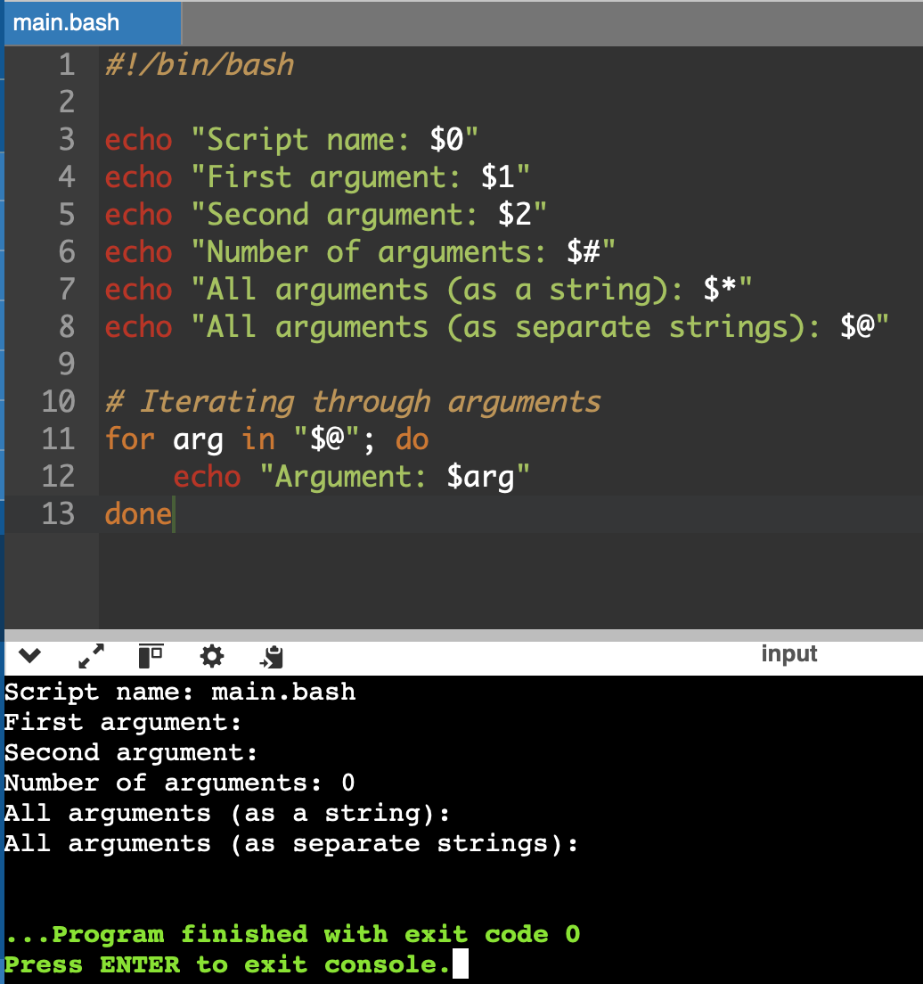Click the 'Script name: main.bash' output line
The height and width of the screenshot is (984, 923).
click(178, 691)
